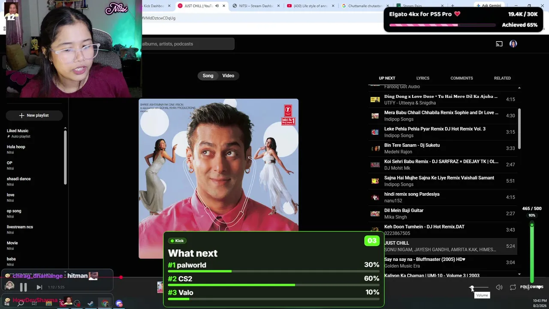Screen dimensions: 549x309
Task: Play Sajna Hai Mujhe Remix from queue
Action: coord(443,181)
